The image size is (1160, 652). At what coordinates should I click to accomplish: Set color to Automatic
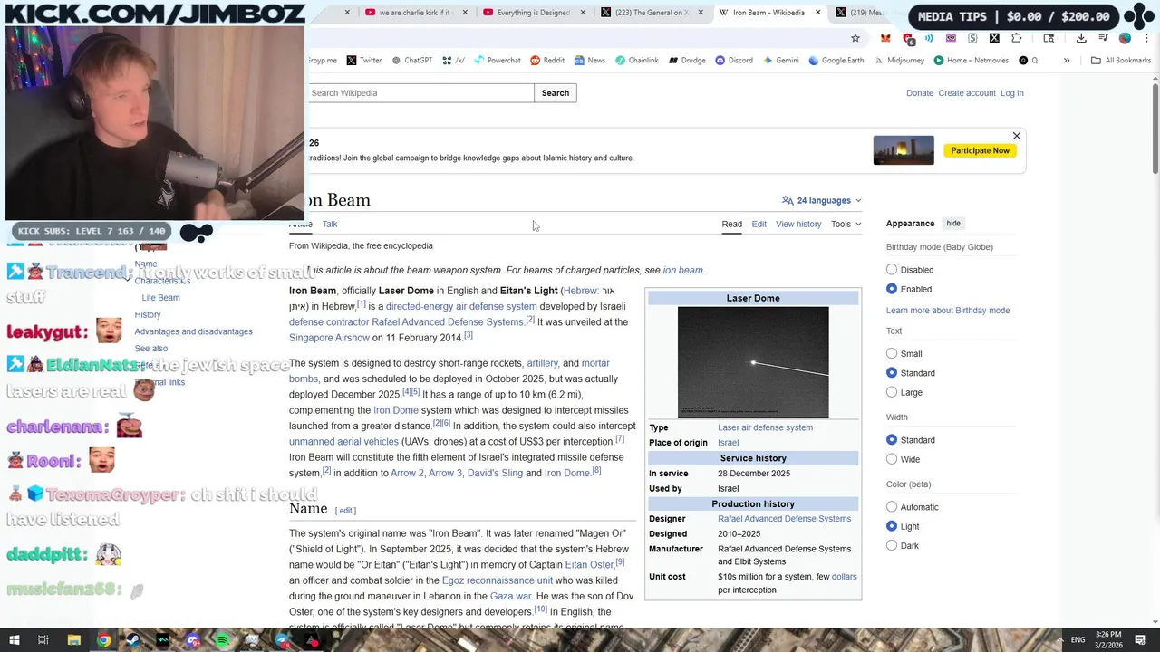tap(892, 507)
